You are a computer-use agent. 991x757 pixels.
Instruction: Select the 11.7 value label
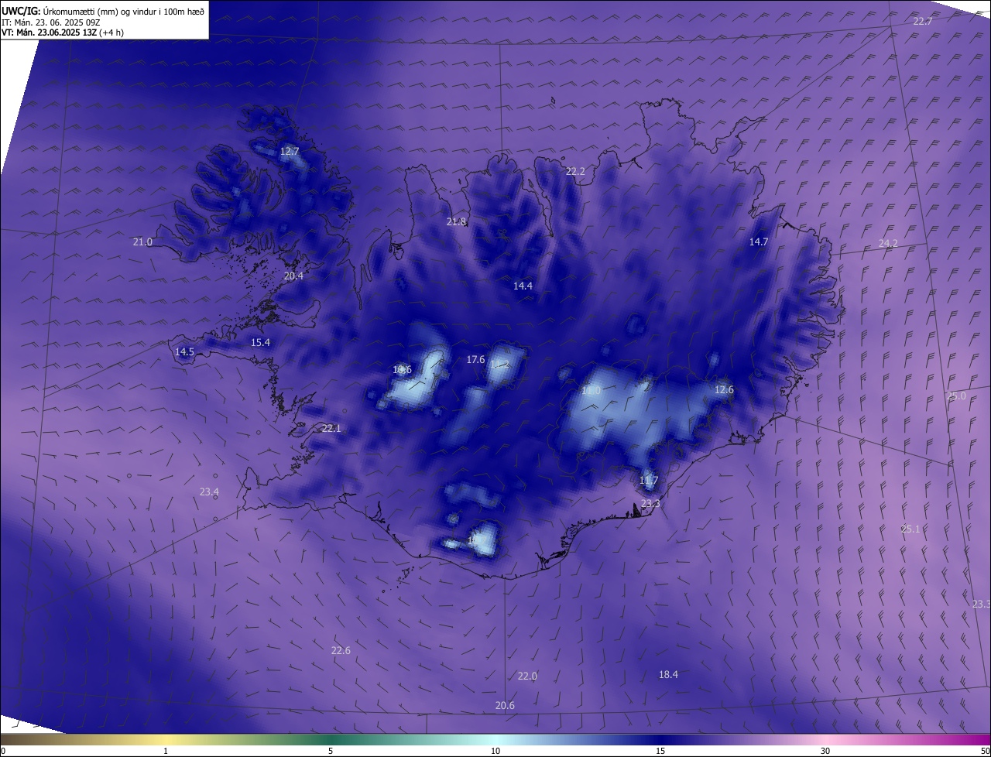[x=649, y=480]
